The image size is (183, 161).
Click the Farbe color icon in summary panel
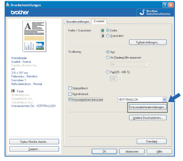[13, 91]
